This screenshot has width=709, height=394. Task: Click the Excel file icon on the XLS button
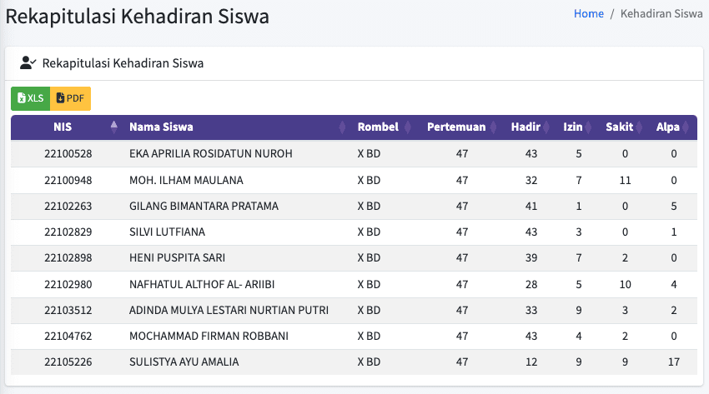[21, 98]
